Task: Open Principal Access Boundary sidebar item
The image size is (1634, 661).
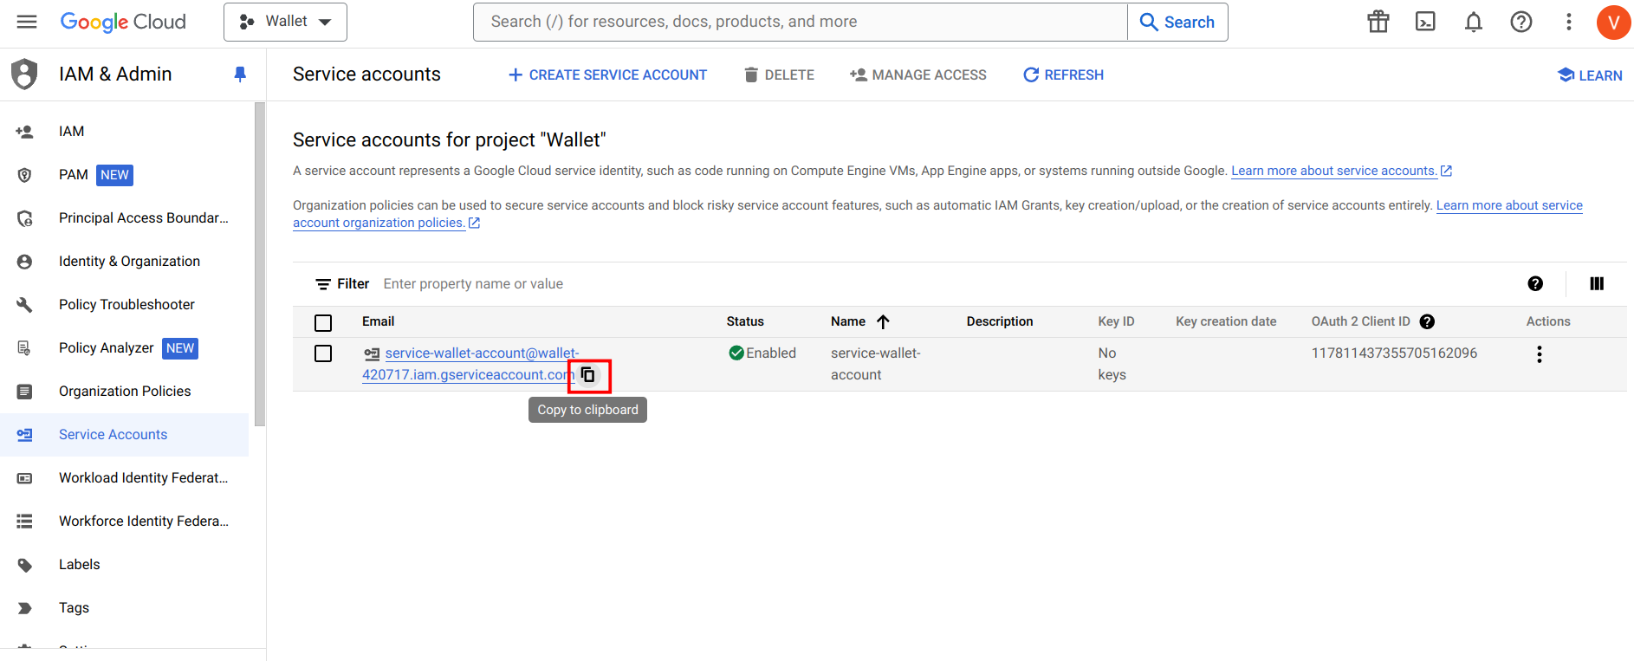Action: click(124, 218)
